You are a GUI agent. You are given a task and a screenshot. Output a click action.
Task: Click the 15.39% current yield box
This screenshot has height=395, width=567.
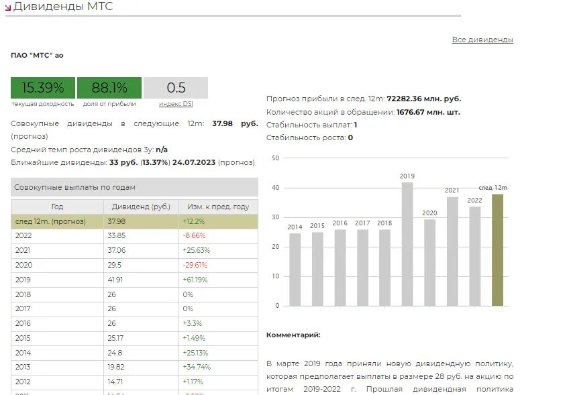[x=43, y=87]
